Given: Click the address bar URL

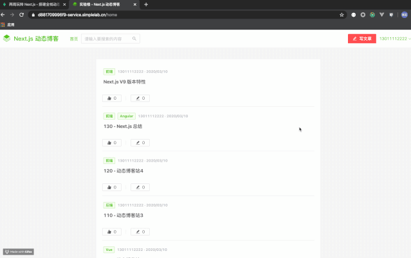Looking at the screenshot, I should click(77, 15).
